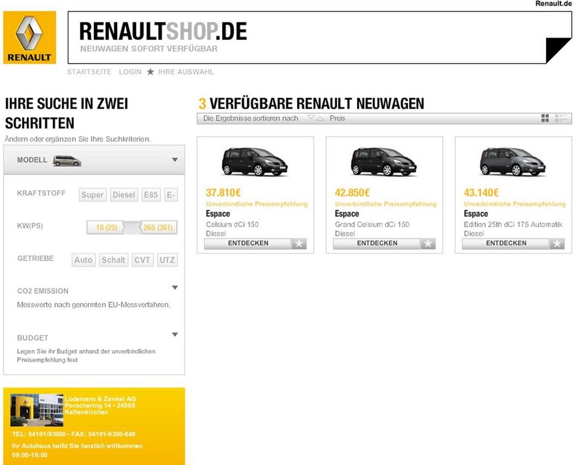Click the maximum KW slider handle 265 (361)
The image size is (578, 465).
tap(158, 228)
